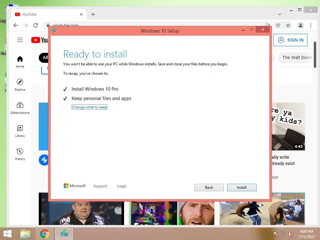Click the YouTube page vertical scrollbar
The height and width of the screenshot is (240, 320).
pos(315,55)
